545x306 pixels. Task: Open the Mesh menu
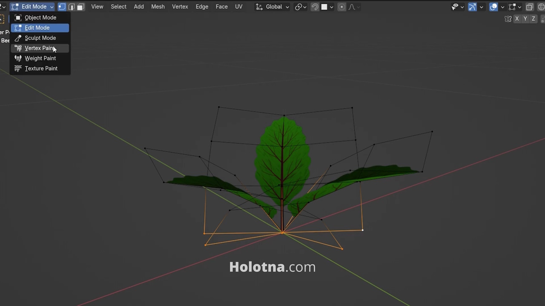coord(158,7)
